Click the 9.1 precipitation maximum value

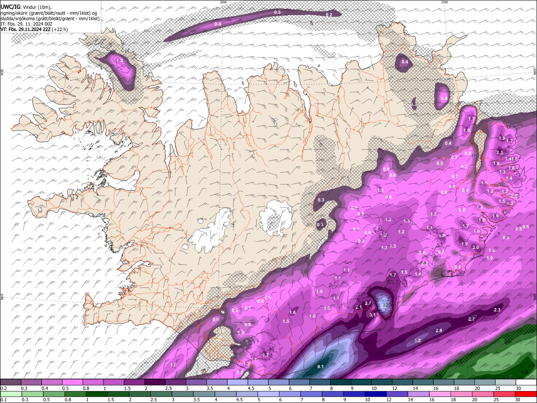[320, 366]
